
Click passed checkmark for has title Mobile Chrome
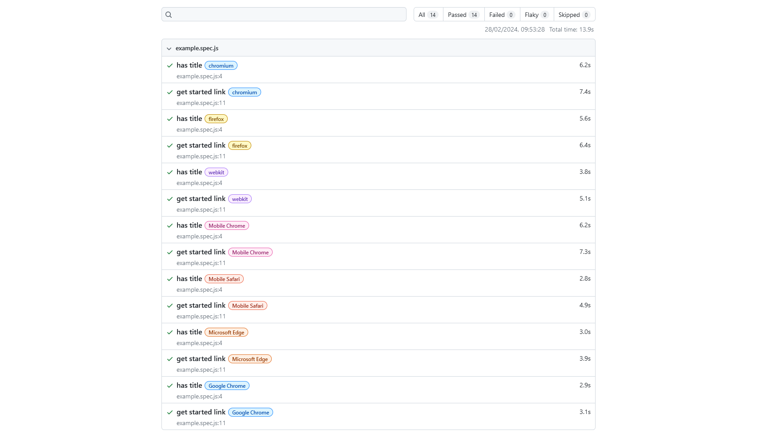pos(170,225)
